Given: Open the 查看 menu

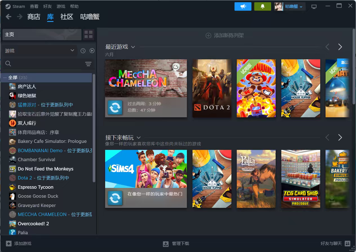Looking at the screenshot, I should (34, 6).
